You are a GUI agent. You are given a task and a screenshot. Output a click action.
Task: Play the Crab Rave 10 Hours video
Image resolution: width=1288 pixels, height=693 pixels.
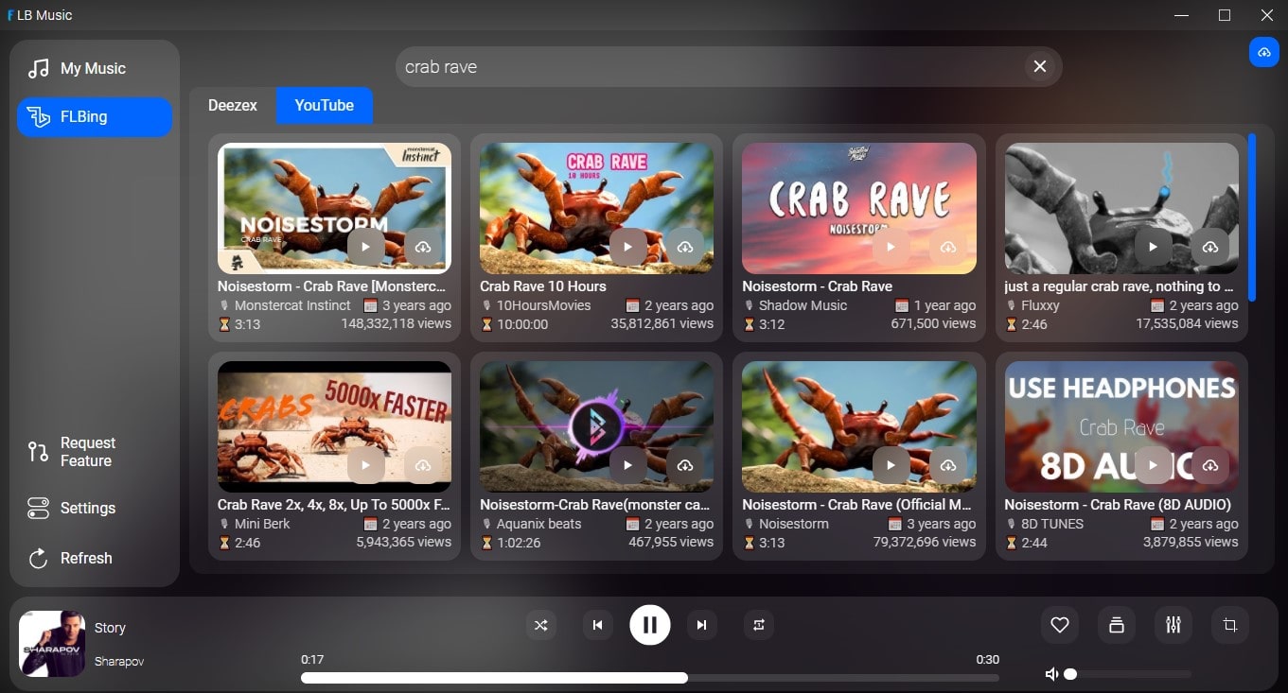[627, 247]
